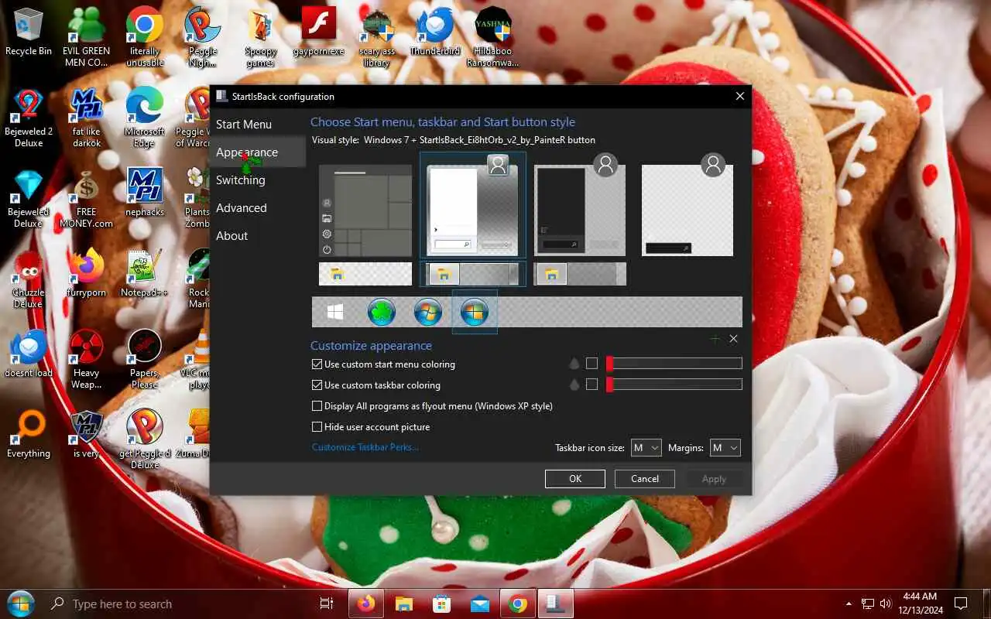Click the start menu color swatch box
The image size is (991, 619).
click(592, 364)
